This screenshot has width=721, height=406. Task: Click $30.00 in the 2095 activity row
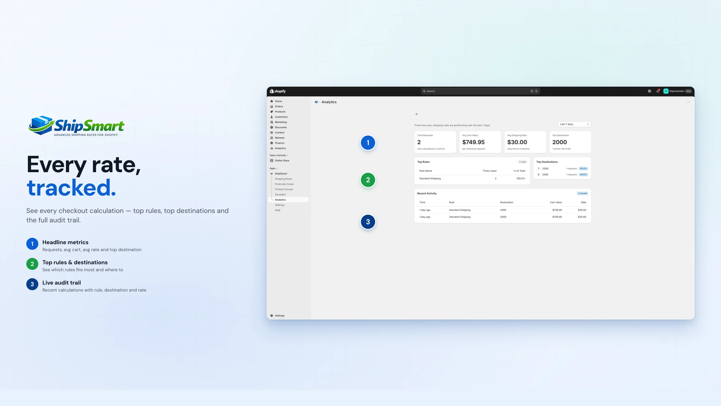coord(582,210)
